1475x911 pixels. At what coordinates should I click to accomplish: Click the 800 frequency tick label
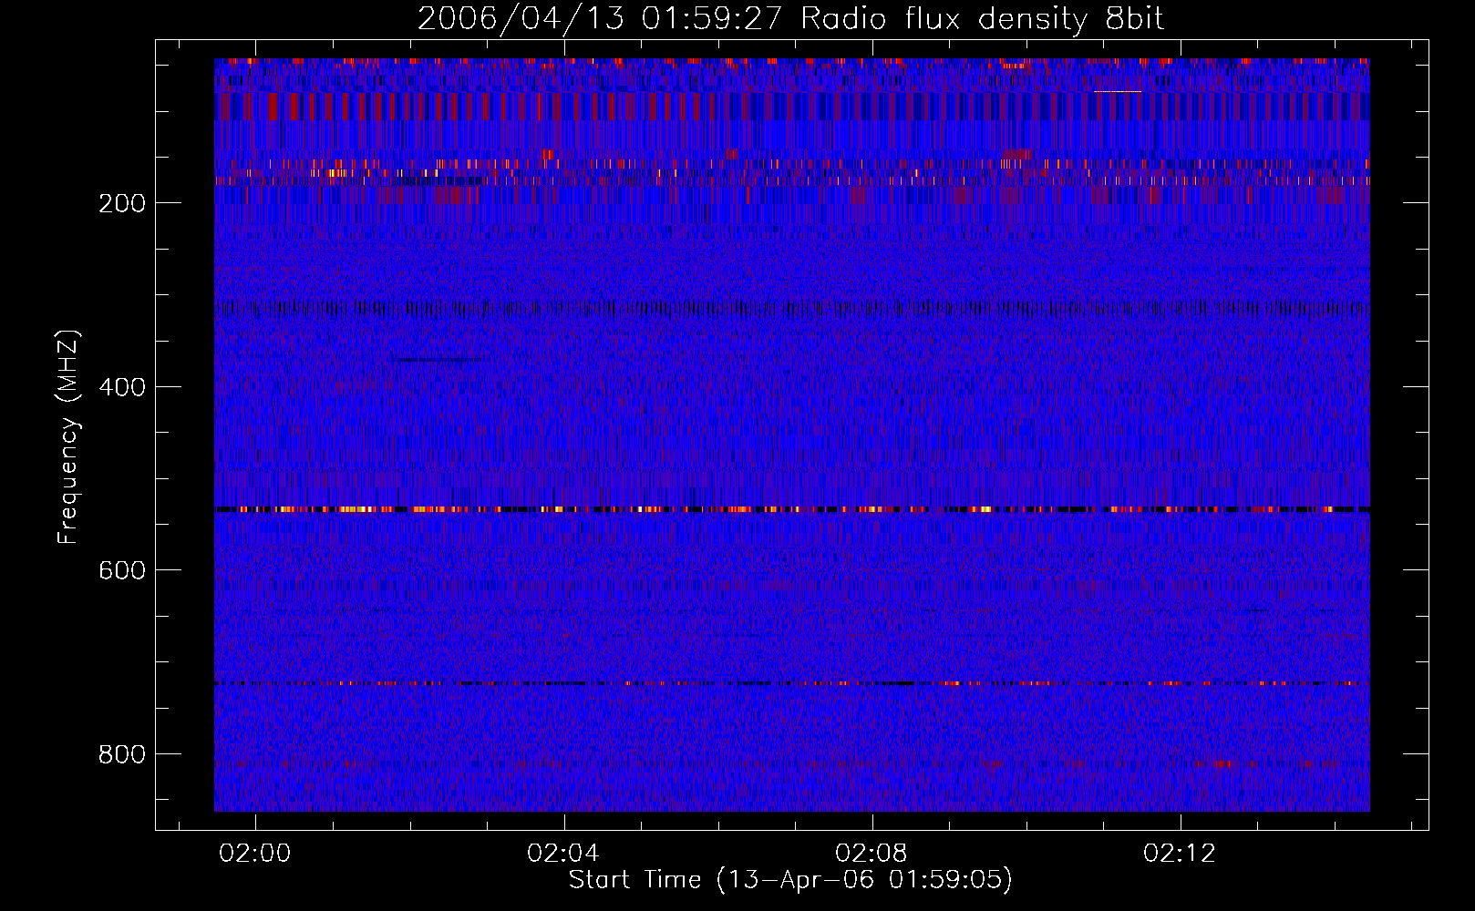[122, 754]
